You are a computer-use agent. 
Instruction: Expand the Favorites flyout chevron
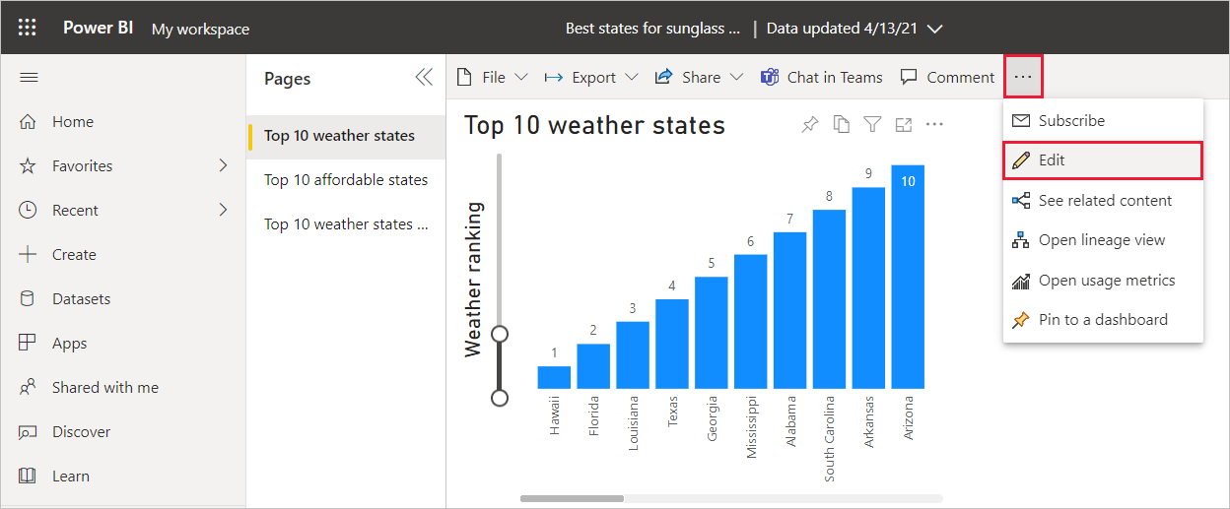pyautogui.click(x=223, y=165)
